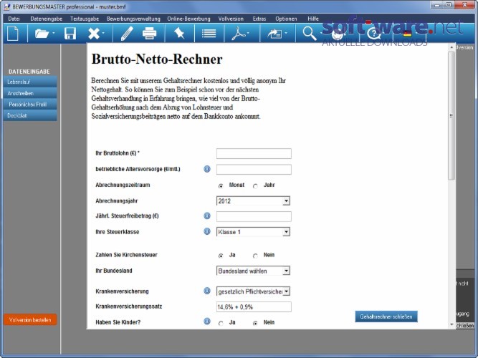Click the betriebliche Altersvorsorge input field
The width and height of the screenshot is (478, 358).
pyautogui.click(x=254, y=170)
